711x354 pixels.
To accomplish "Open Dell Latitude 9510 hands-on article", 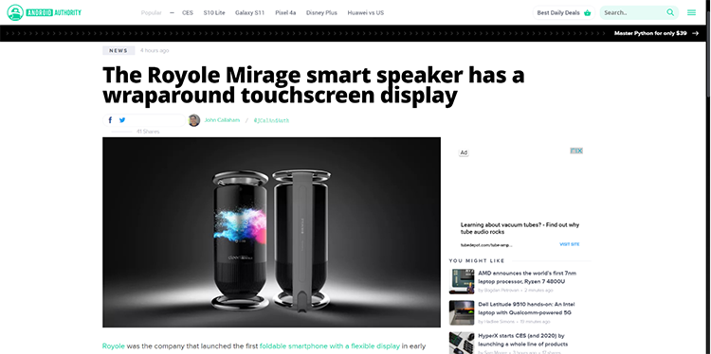I will (x=526, y=309).
